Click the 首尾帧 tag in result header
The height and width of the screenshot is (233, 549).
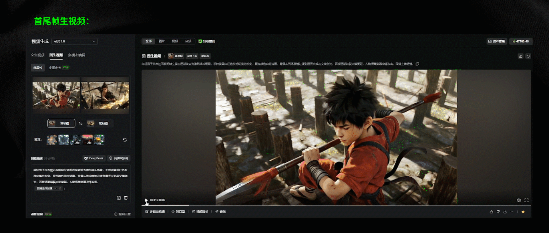(x=176, y=56)
